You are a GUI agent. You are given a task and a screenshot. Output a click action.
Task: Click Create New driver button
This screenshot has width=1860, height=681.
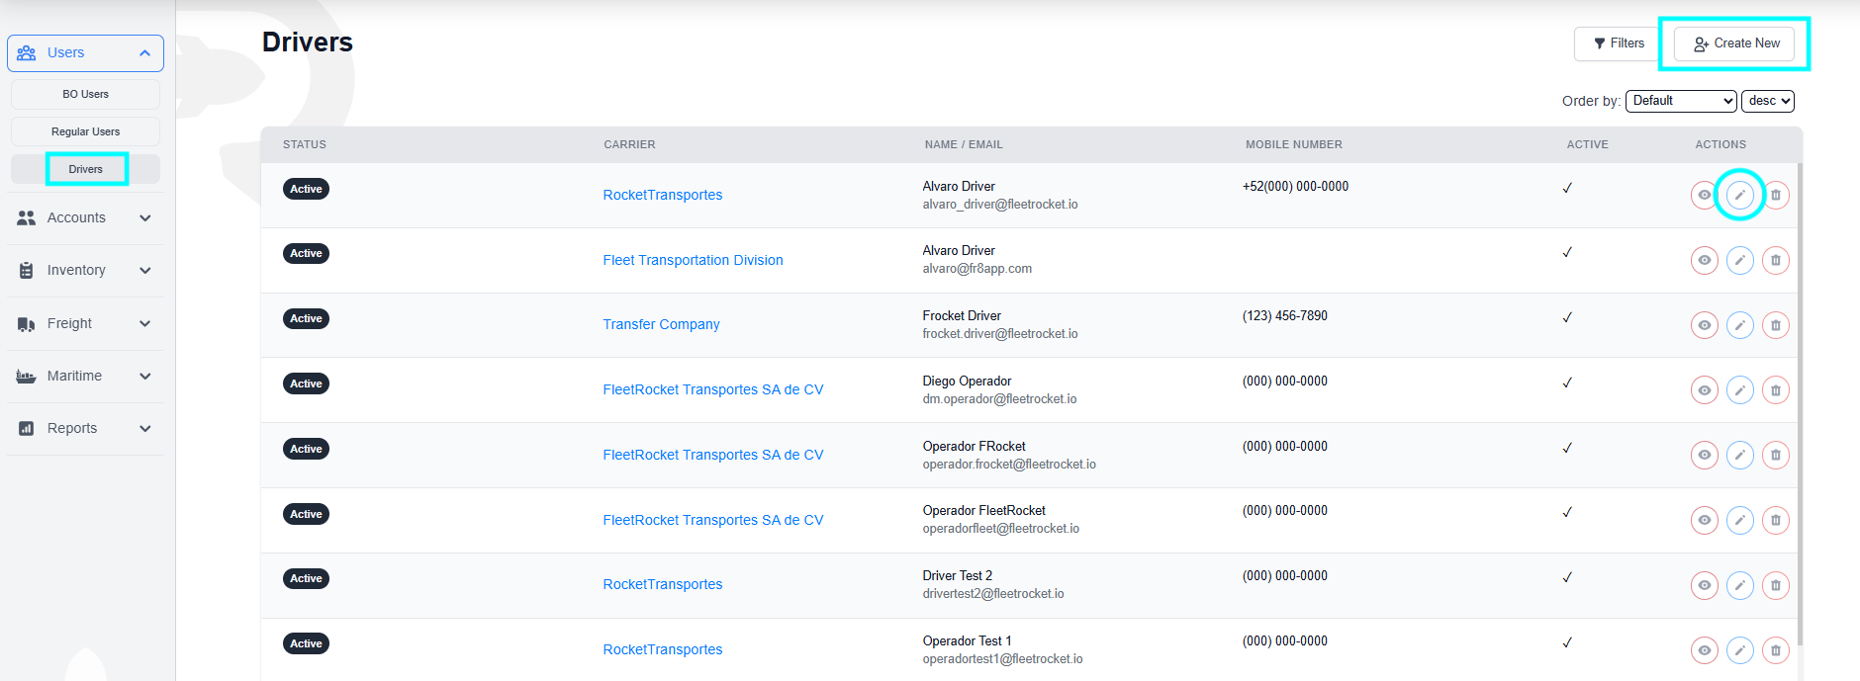pos(1734,43)
